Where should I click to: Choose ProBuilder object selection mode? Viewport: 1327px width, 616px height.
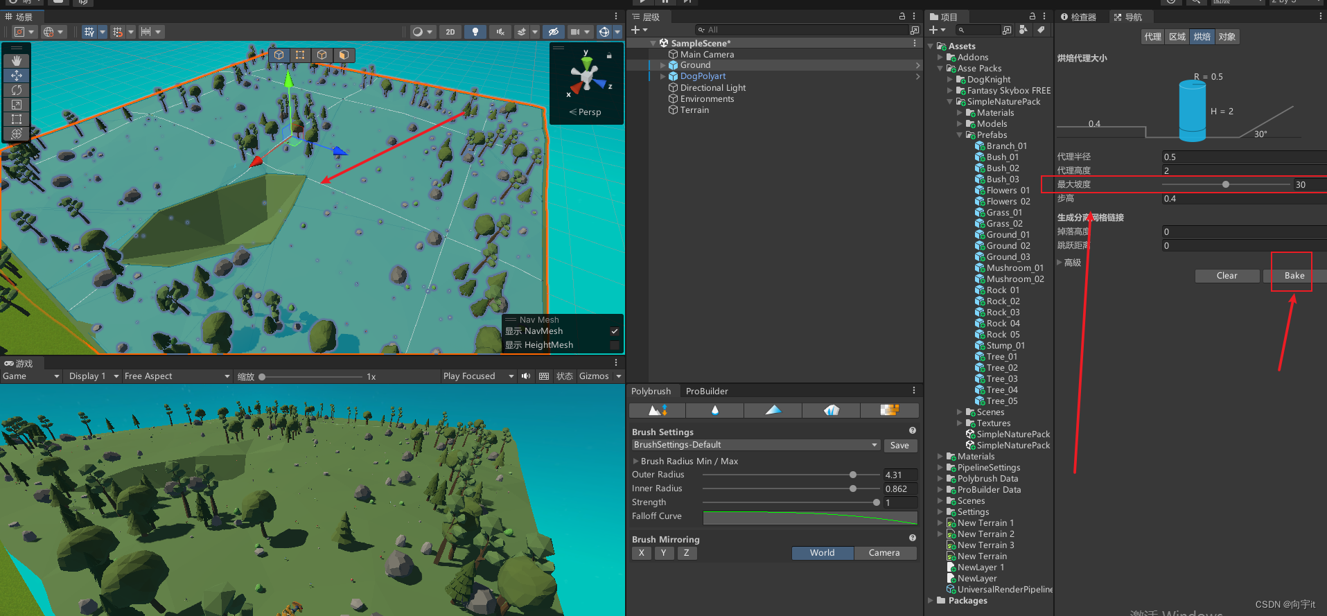(279, 55)
